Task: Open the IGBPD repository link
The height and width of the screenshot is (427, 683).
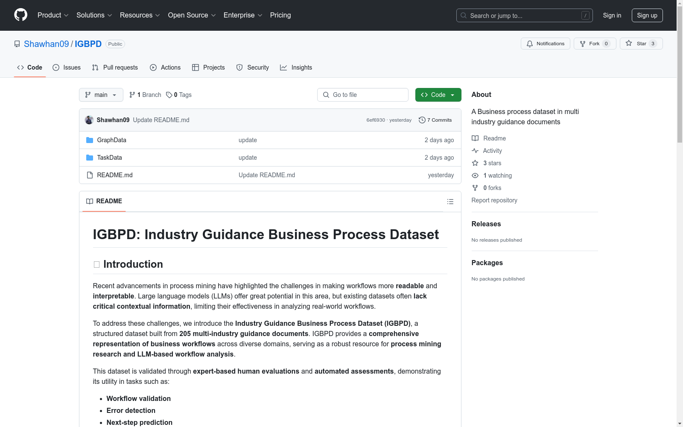Action: [x=88, y=44]
